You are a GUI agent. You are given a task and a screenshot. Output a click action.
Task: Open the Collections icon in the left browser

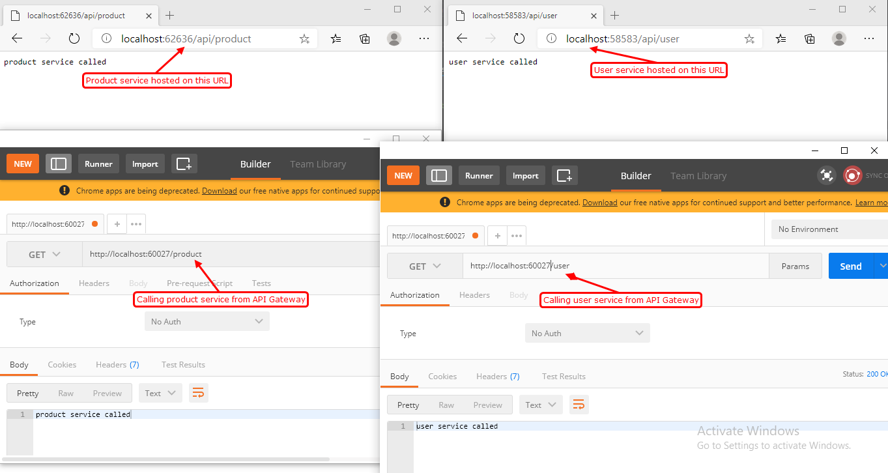(x=365, y=38)
